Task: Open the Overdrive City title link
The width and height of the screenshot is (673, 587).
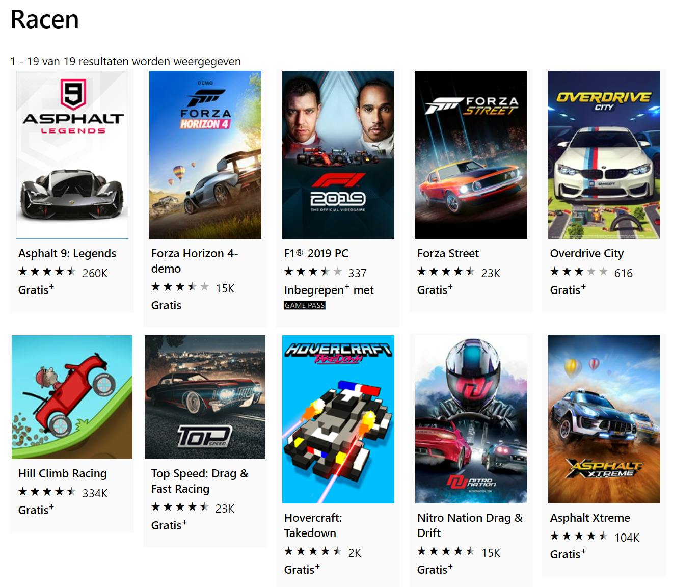Action: (587, 253)
